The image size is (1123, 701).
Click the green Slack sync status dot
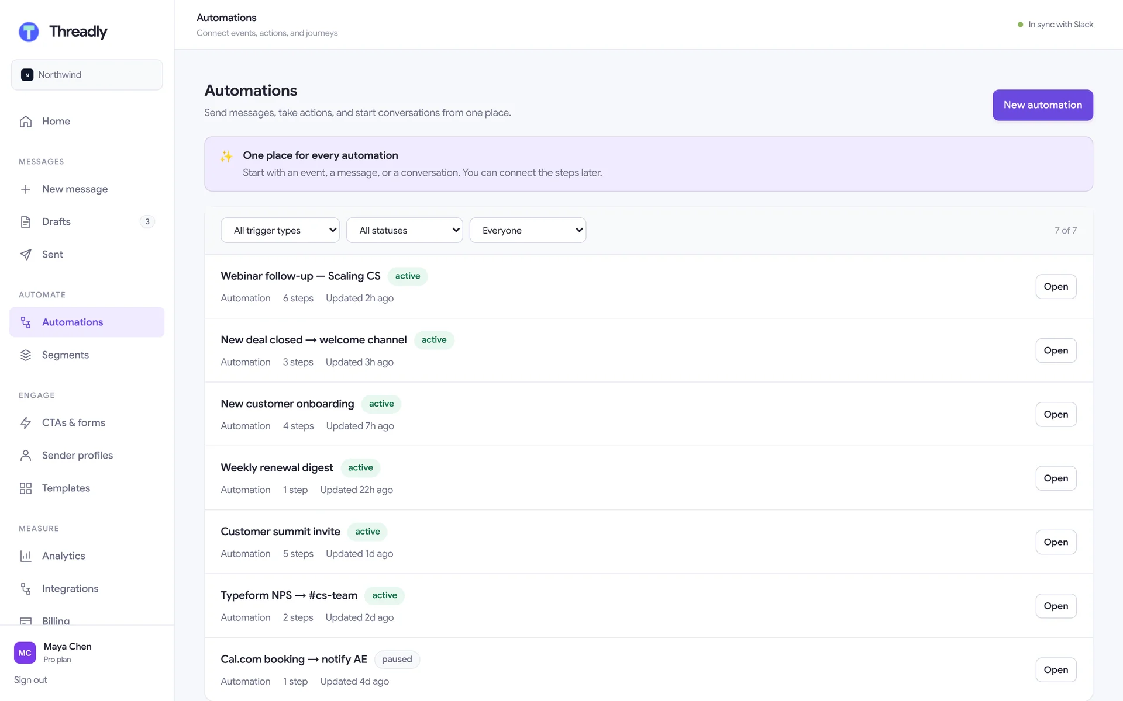[x=1021, y=25]
